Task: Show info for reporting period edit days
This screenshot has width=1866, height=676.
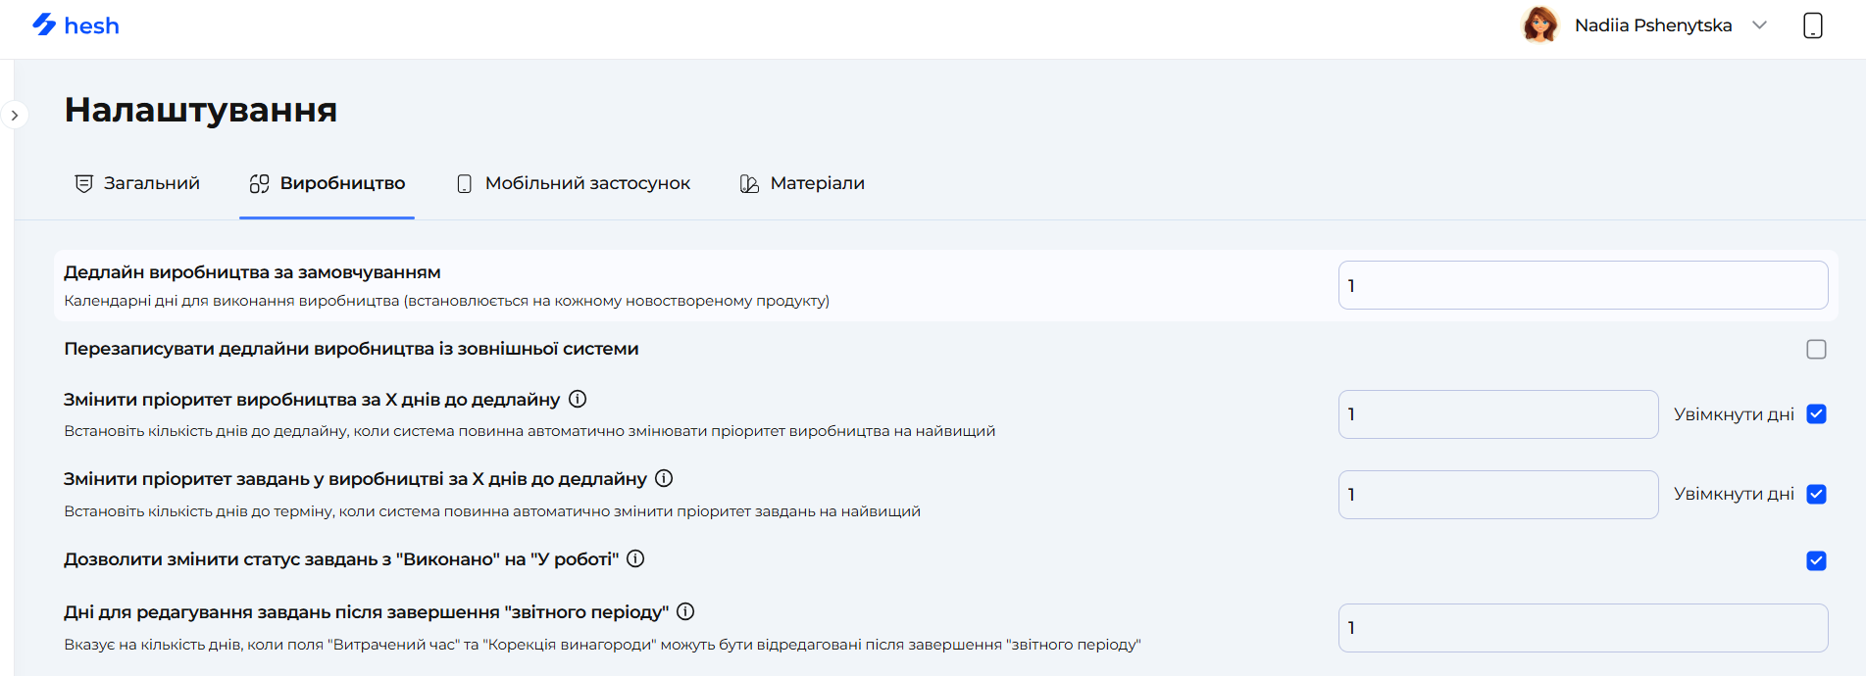Action: [x=685, y=611]
